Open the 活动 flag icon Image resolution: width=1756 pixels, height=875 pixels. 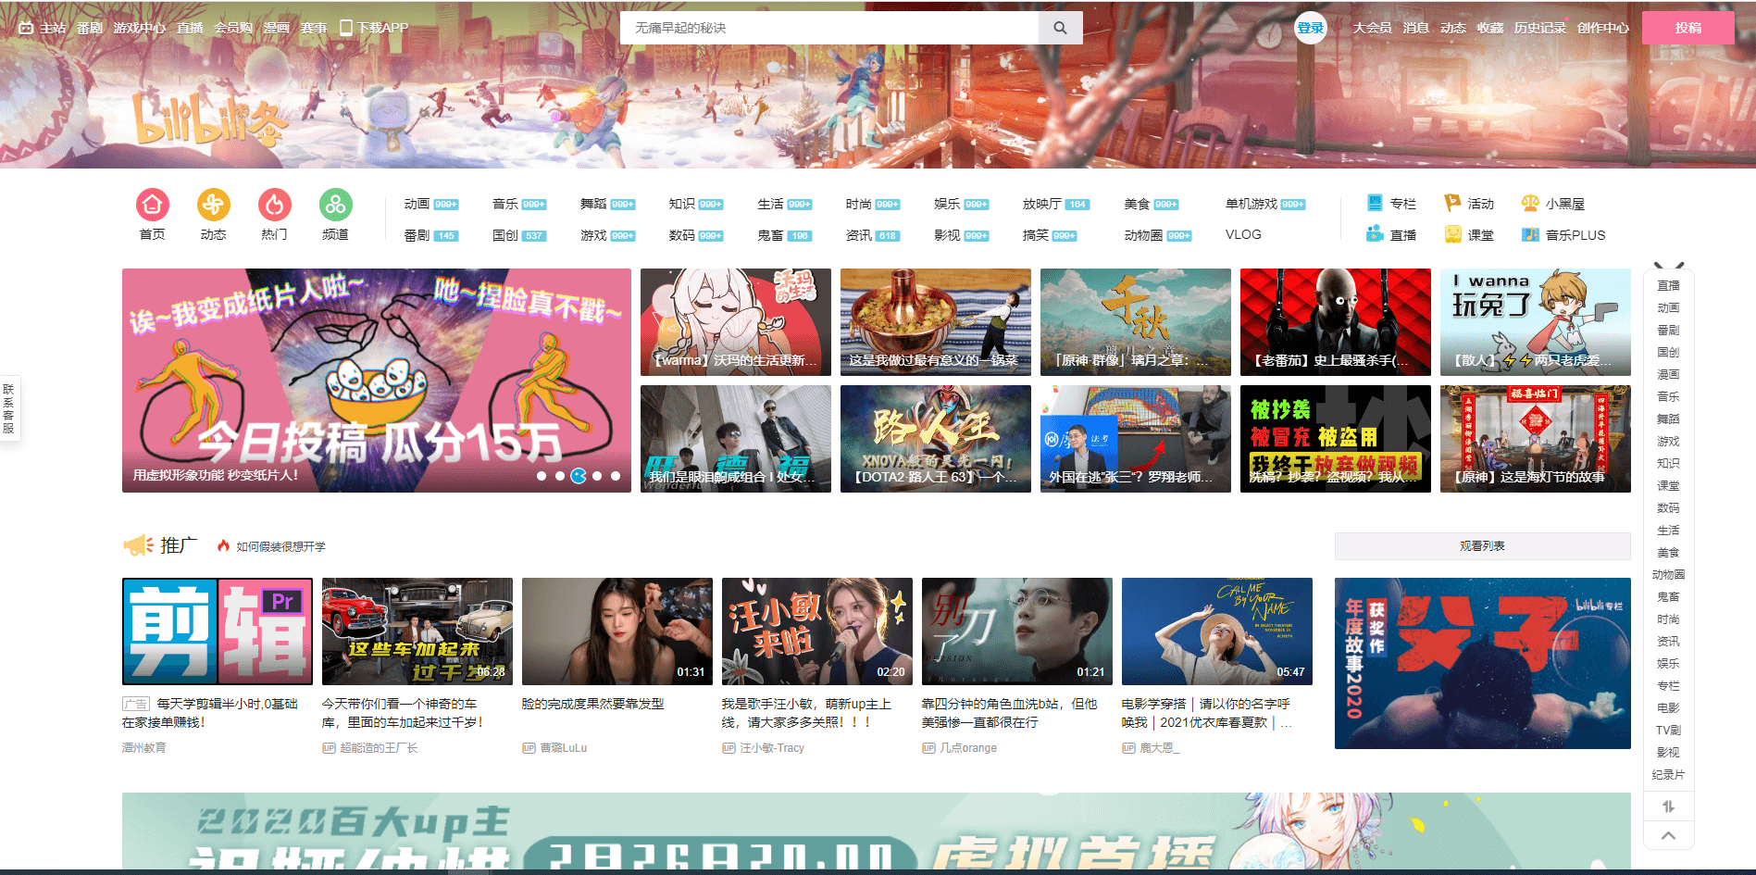click(x=1452, y=203)
